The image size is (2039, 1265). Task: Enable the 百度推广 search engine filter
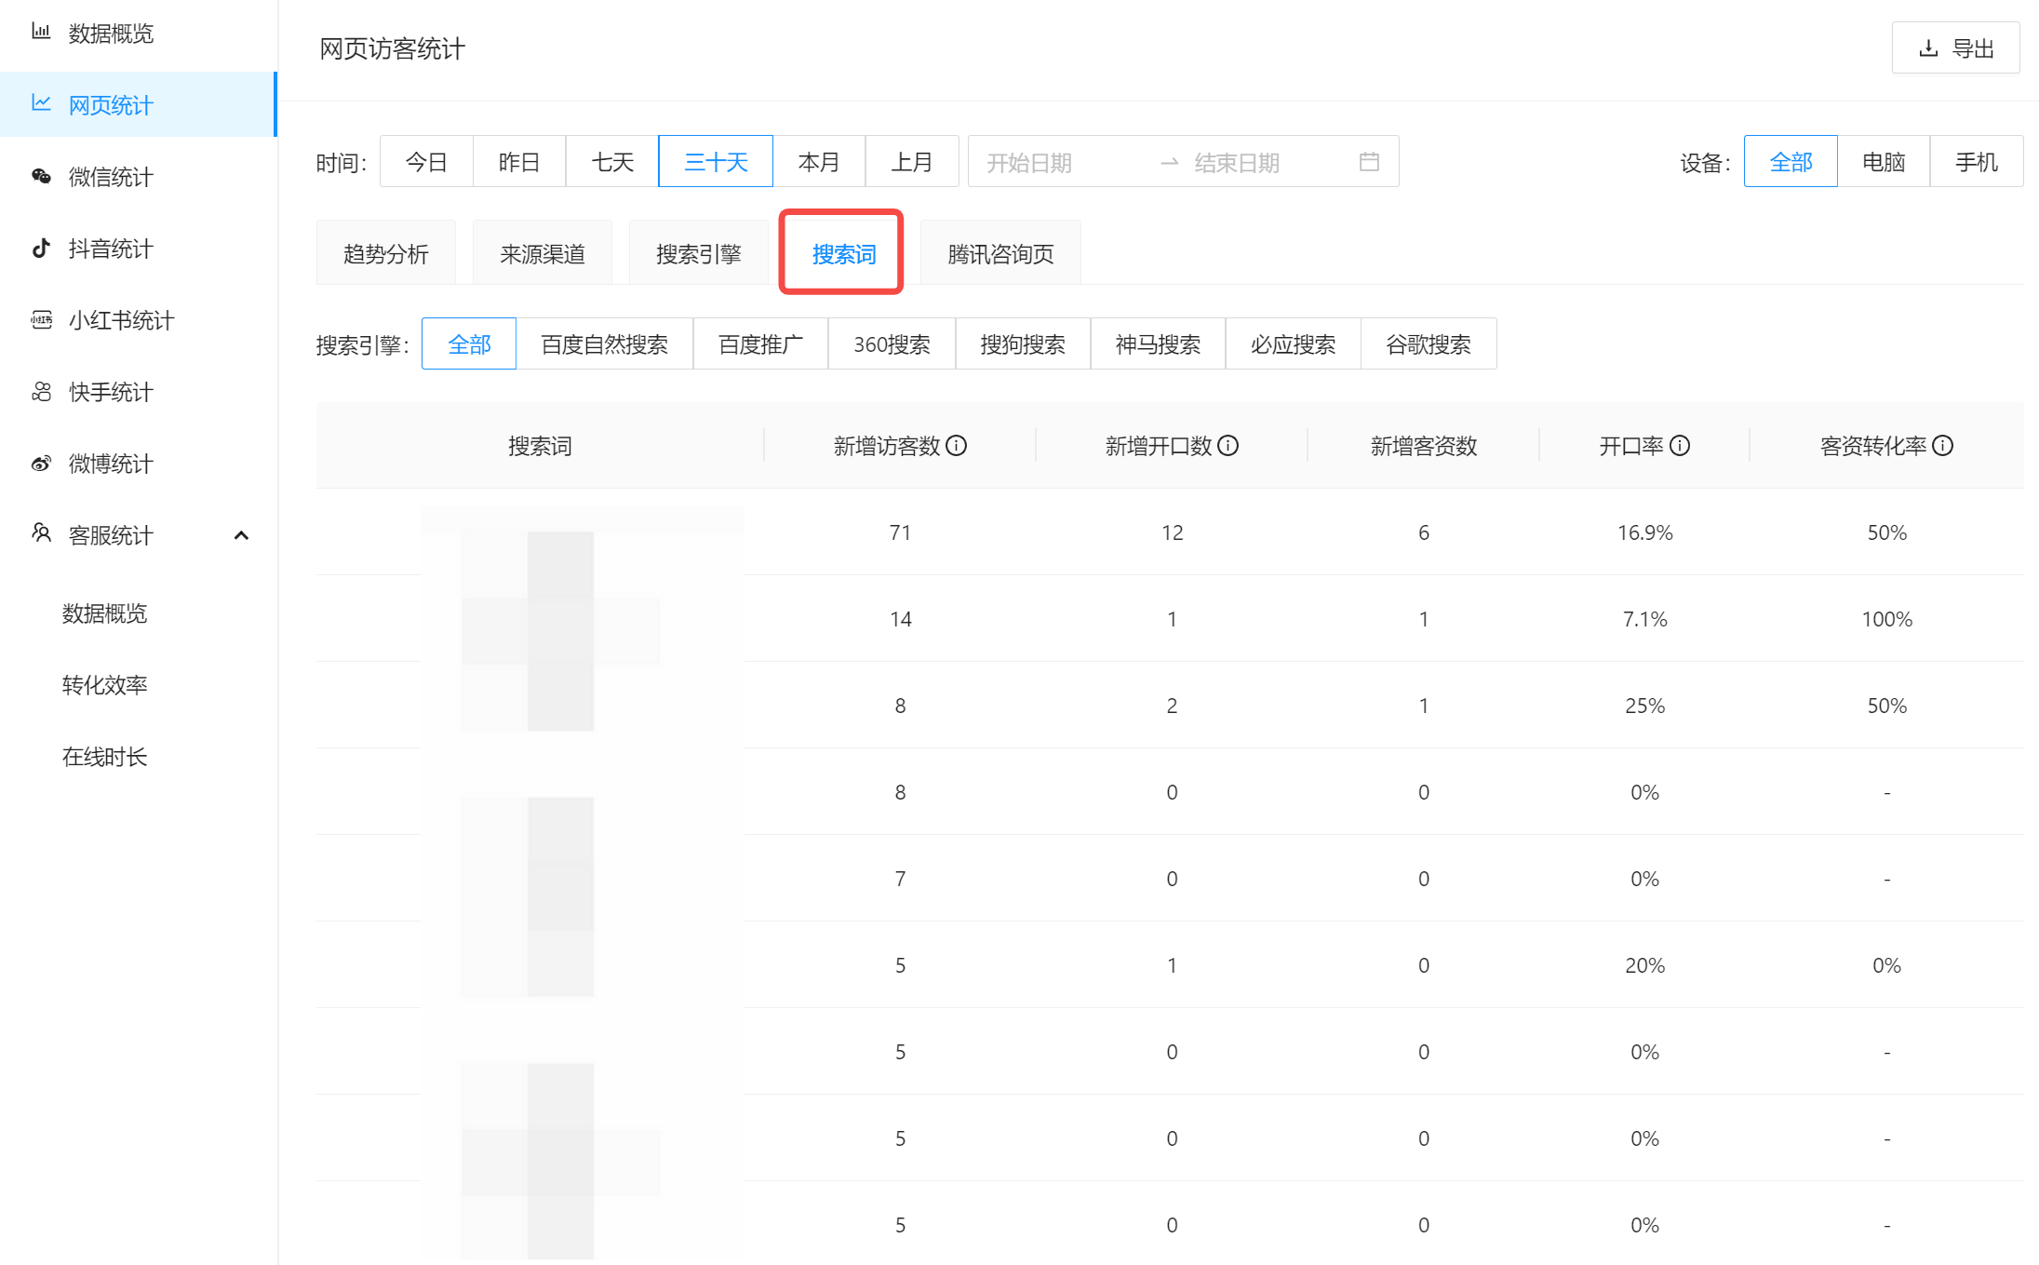(x=760, y=343)
